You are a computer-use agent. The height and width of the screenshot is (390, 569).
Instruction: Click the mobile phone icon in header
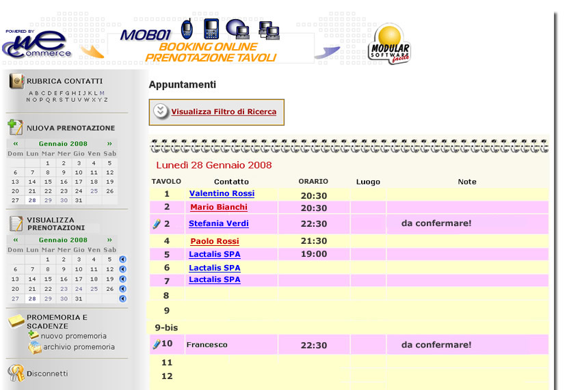point(187,29)
